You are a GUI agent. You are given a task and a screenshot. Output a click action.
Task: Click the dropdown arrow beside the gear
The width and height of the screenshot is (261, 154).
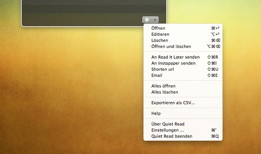[155, 20]
